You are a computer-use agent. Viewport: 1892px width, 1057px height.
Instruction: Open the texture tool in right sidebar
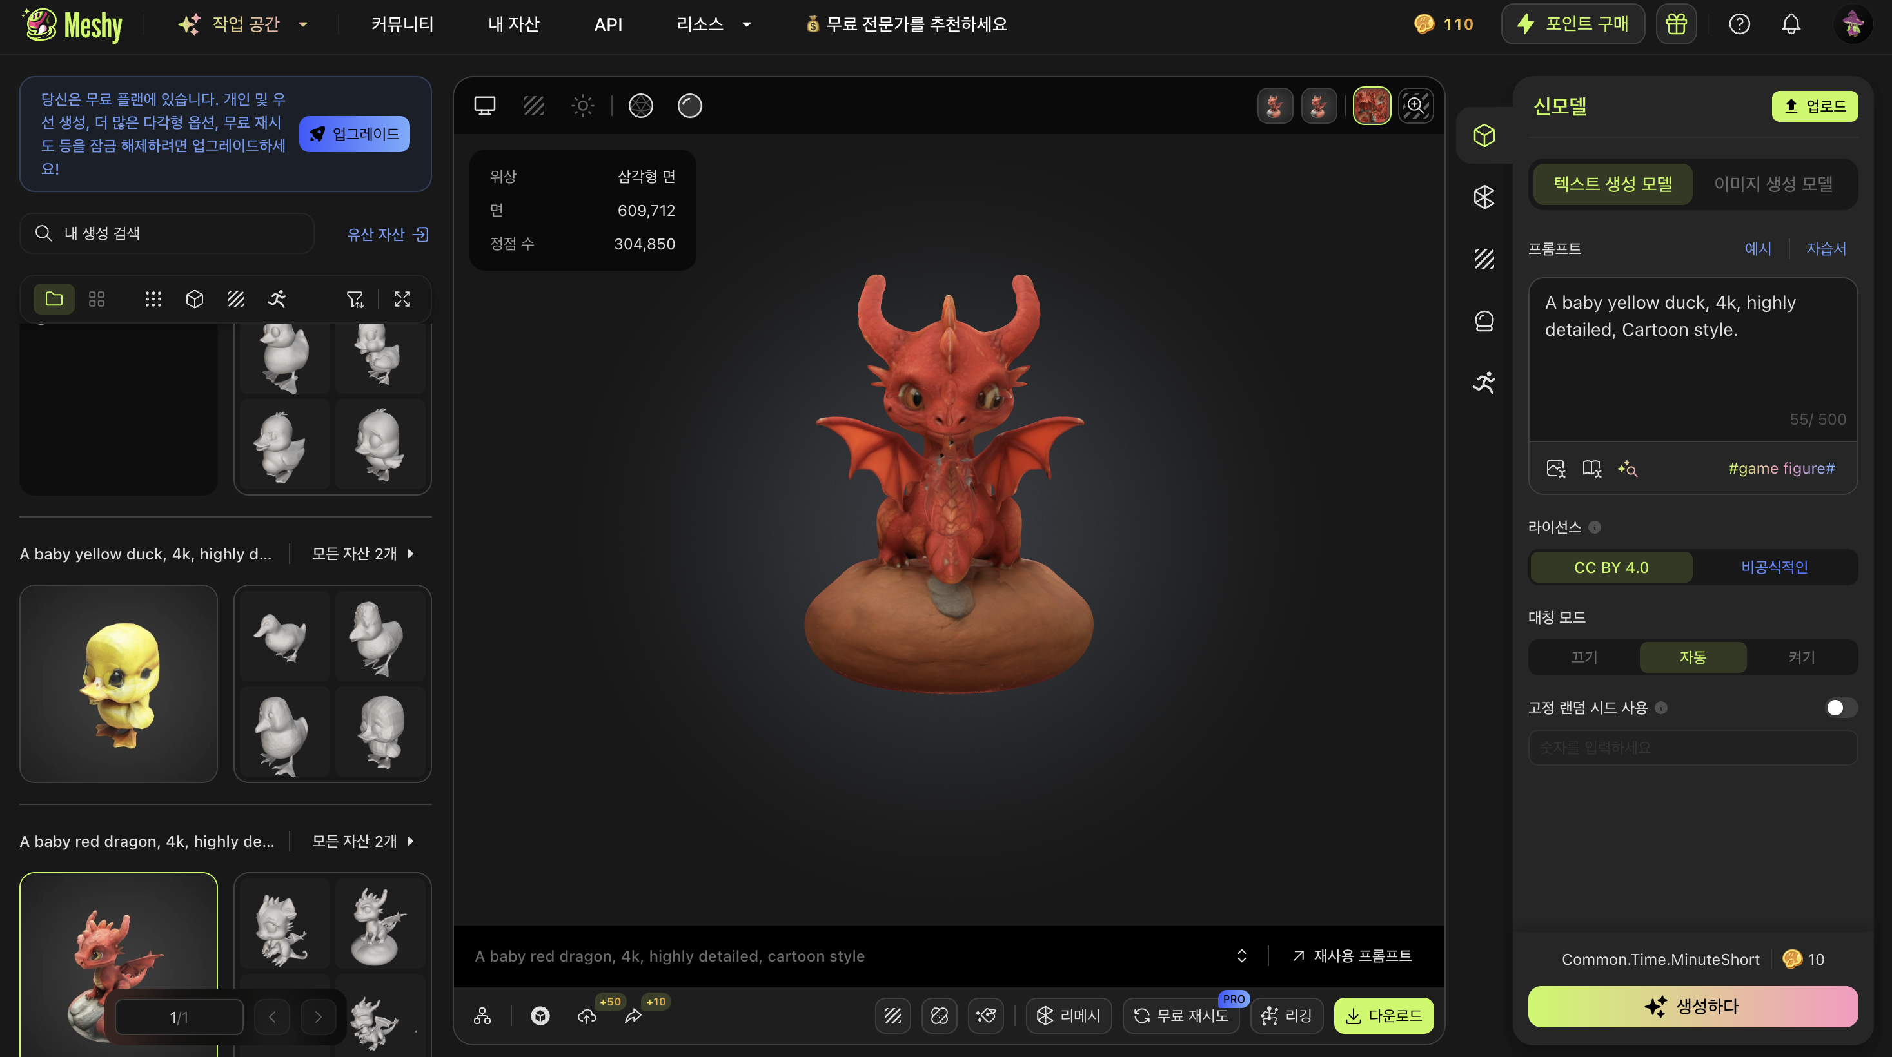(1484, 258)
